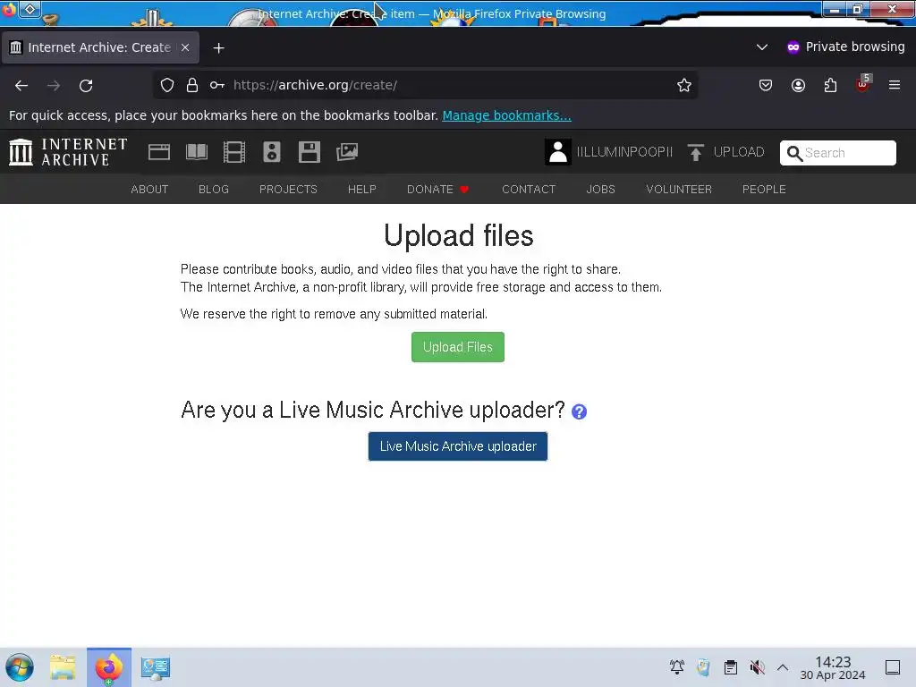Image resolution: width=916 pixels, height=687 pixels.
Task: Go back with the browser back arrow
Action: pyautogui.click(x=21, y=85)
